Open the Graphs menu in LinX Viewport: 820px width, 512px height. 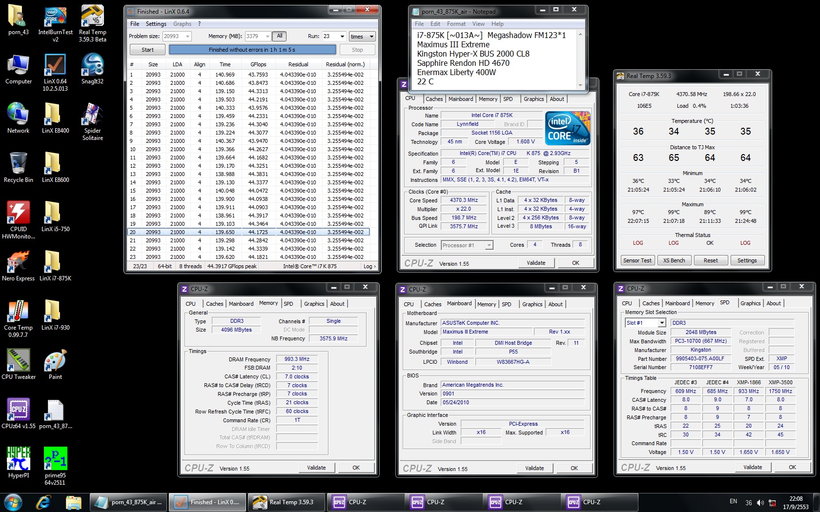pyautogui.click(x=182, y=24)
